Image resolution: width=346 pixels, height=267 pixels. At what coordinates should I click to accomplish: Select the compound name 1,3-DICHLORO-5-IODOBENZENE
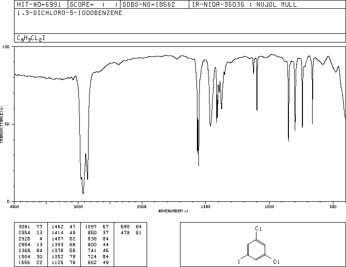pyautogui.click(x=70, y=13)
